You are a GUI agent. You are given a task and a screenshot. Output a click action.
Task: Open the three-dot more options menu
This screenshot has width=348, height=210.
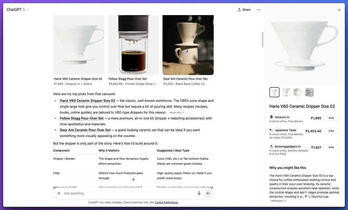(x=259, y=10)
